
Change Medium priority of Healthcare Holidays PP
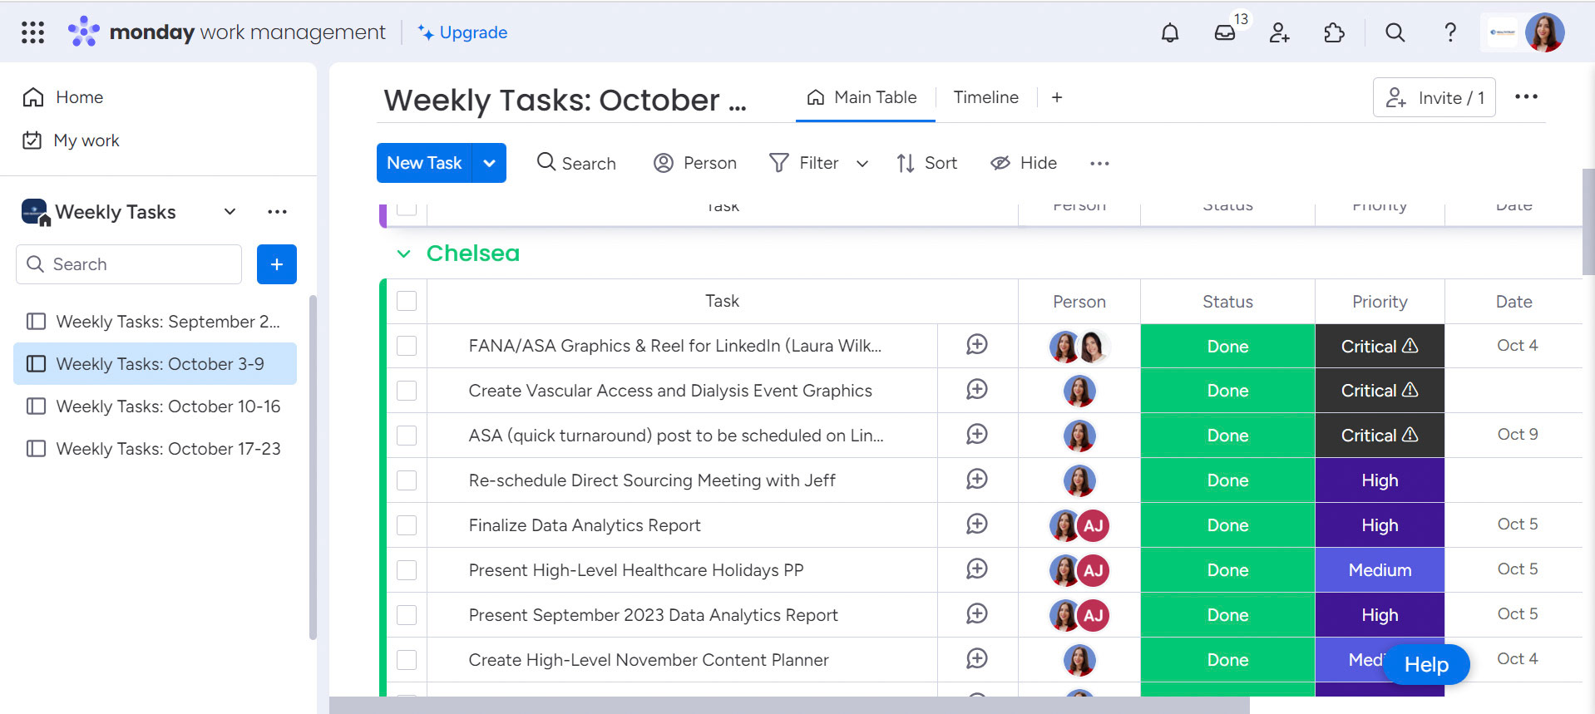[1380, 570]
